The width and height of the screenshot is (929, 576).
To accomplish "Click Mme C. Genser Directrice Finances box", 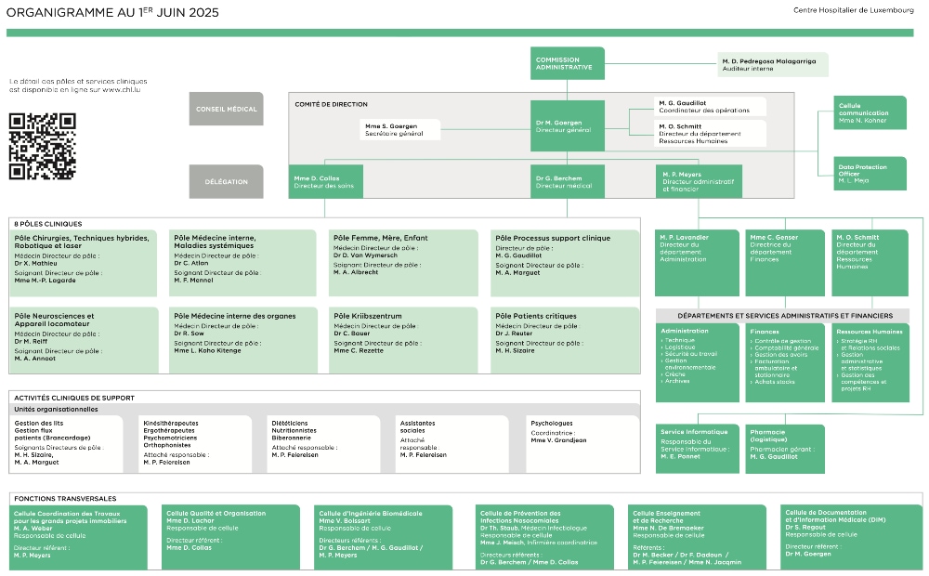I will pos(785,263).
